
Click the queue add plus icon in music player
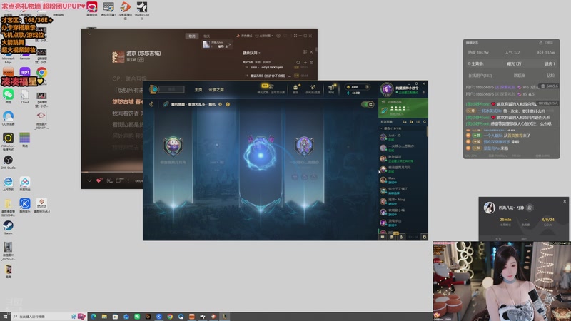pyautogui.click(x=305, y=62)
